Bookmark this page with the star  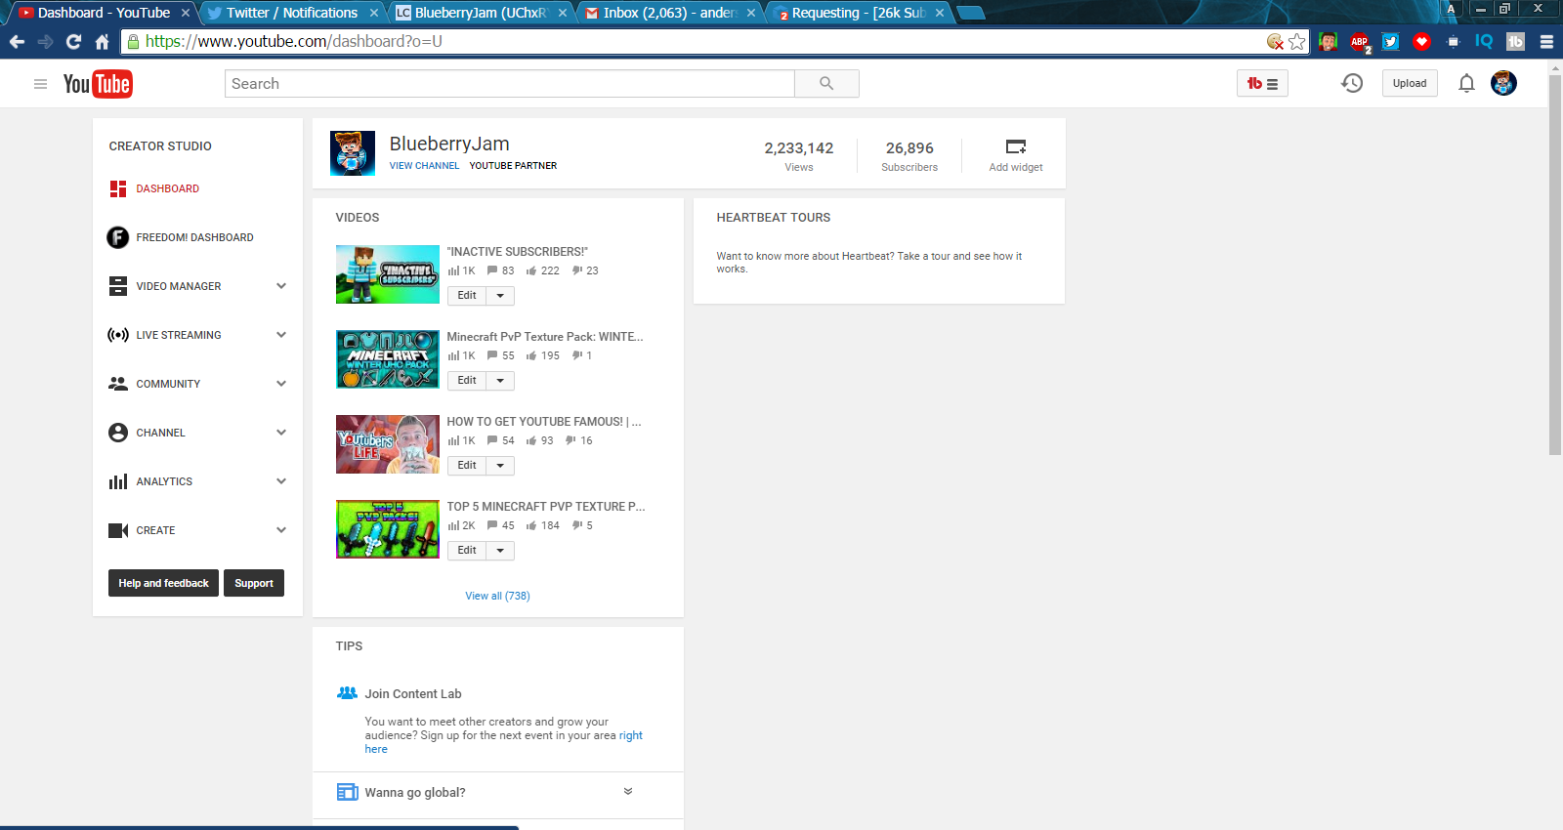(x=1296, y=41)
